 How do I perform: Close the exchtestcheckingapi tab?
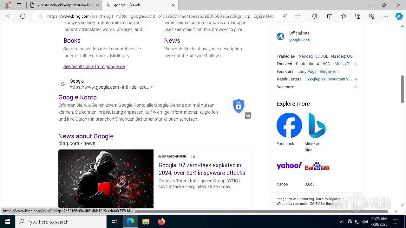(x=97, y=5)
